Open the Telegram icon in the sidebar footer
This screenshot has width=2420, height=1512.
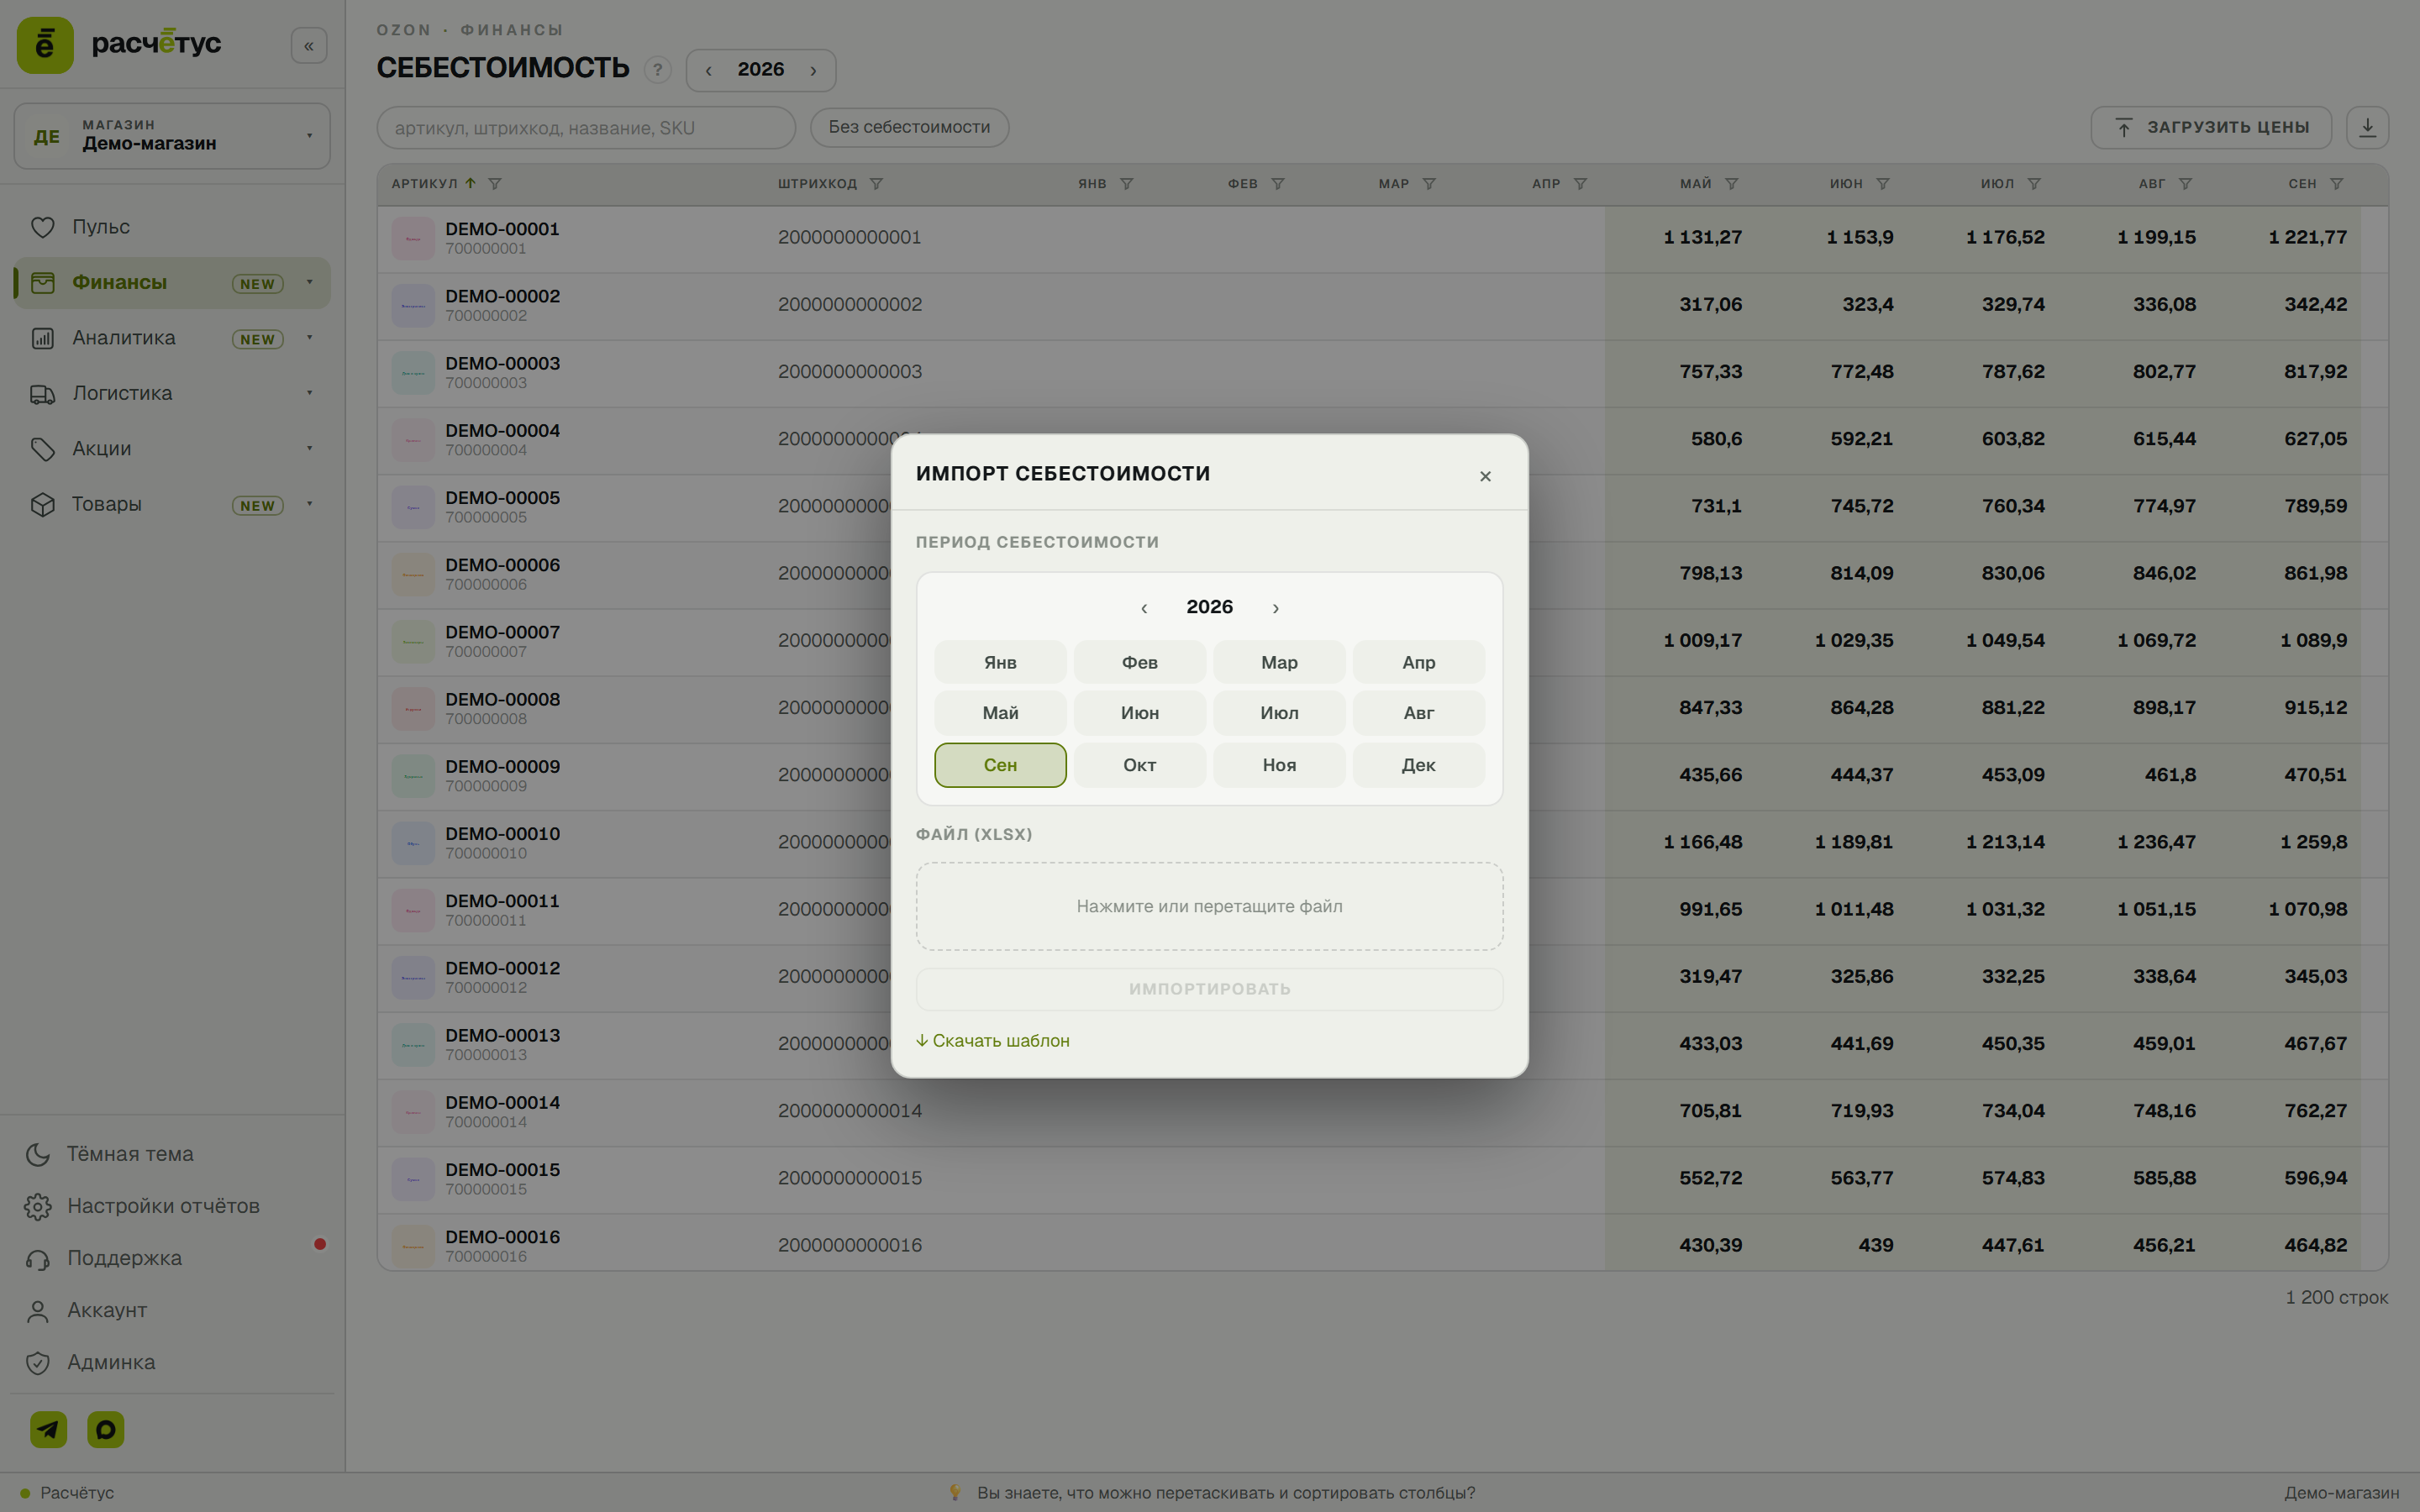tap(49, 1429)
